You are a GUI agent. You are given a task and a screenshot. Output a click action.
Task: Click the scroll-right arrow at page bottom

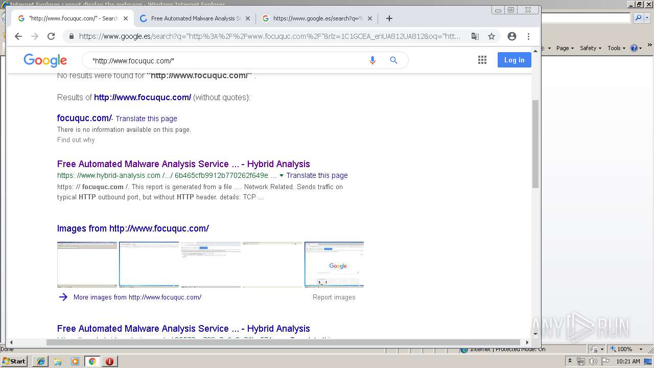527,342
